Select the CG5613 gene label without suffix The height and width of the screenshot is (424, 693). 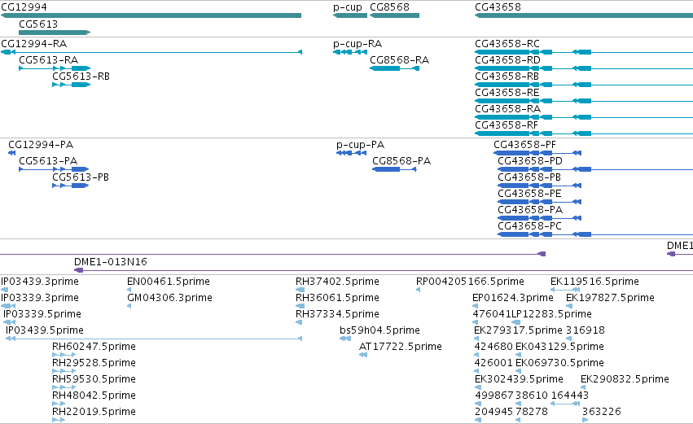coord(38,24)
